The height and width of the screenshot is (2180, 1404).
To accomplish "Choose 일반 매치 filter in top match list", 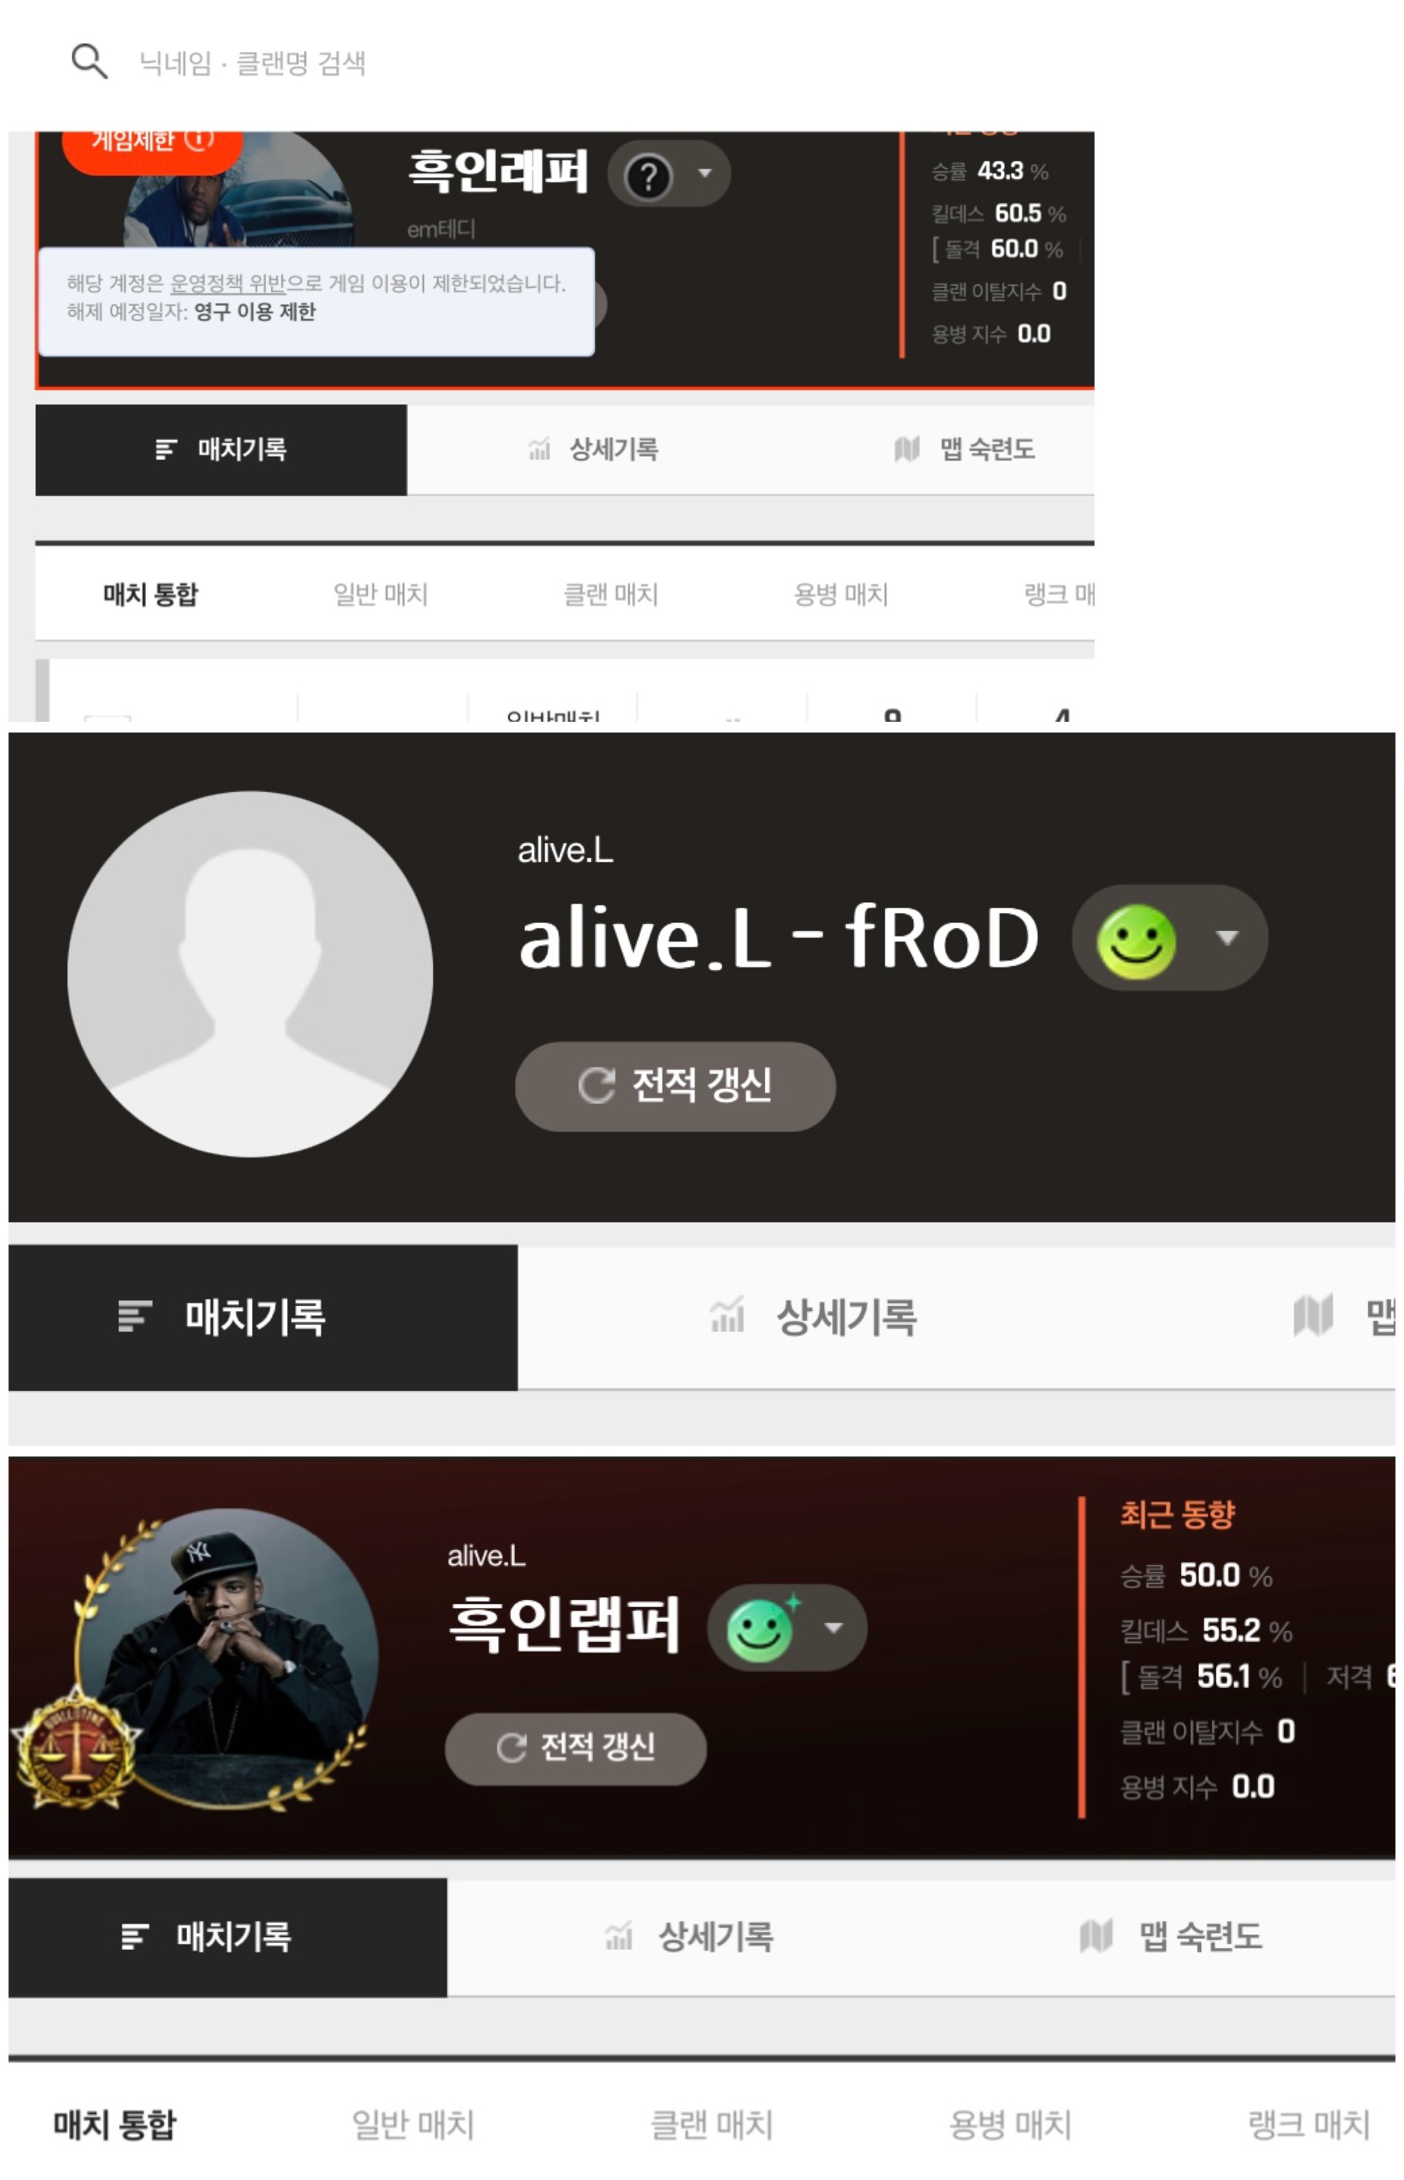I will pyautogui.click(x=380, y=594).
